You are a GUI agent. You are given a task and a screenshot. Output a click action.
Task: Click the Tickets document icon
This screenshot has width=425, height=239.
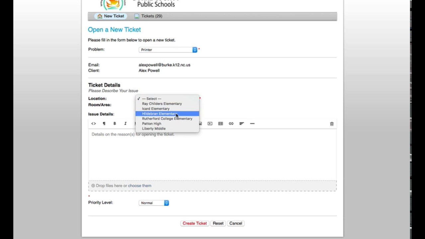(137, 16)
